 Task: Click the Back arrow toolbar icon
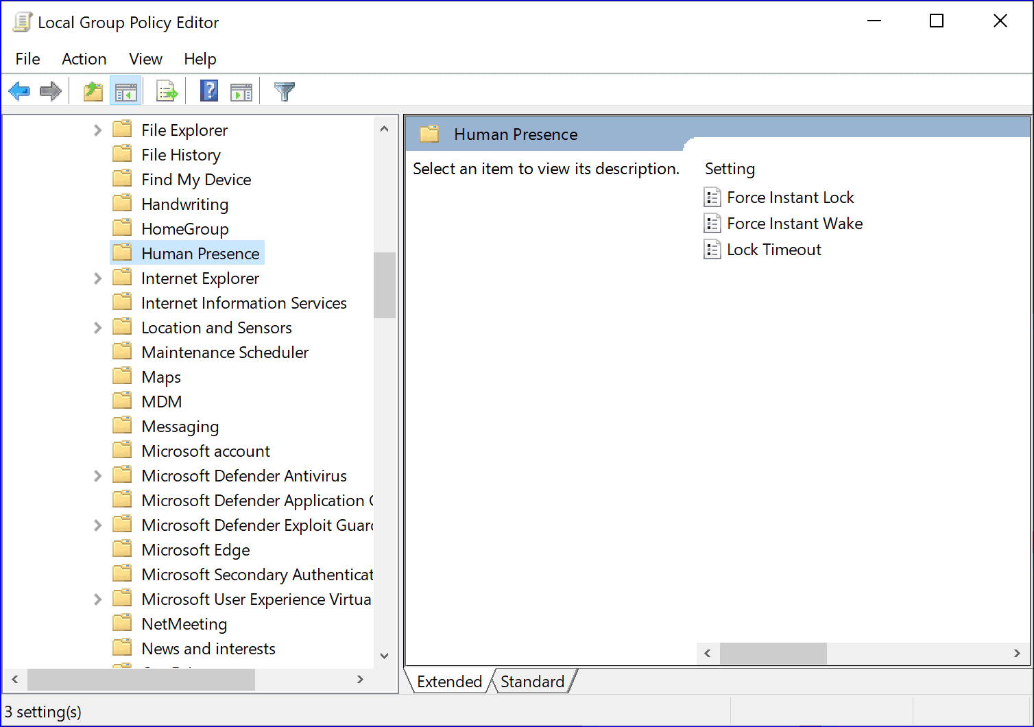(x=20, y=91)
